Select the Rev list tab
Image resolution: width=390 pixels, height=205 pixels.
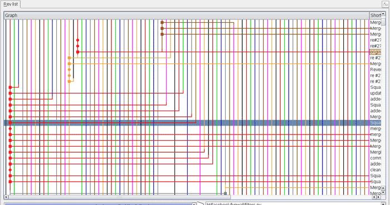tap(11, 4)
